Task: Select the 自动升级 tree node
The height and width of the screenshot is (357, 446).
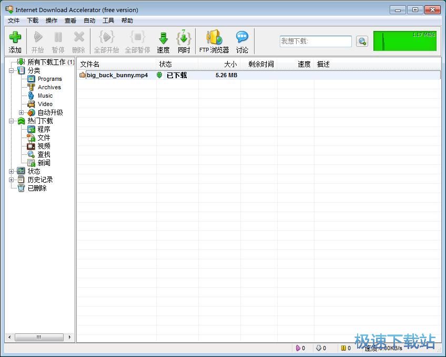Action: click(50, 112)
